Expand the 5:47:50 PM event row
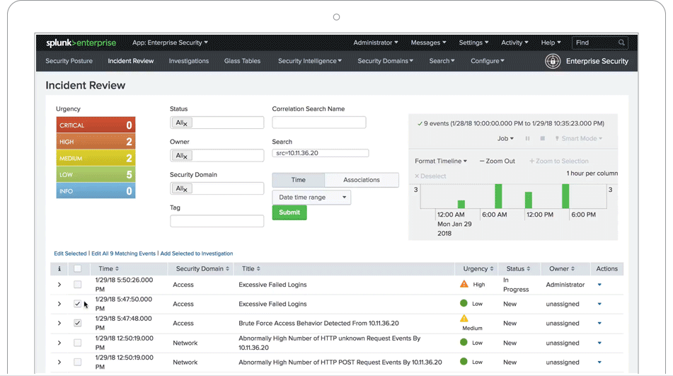 (59, 304)
